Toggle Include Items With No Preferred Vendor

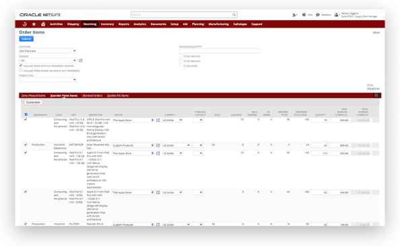21,65
